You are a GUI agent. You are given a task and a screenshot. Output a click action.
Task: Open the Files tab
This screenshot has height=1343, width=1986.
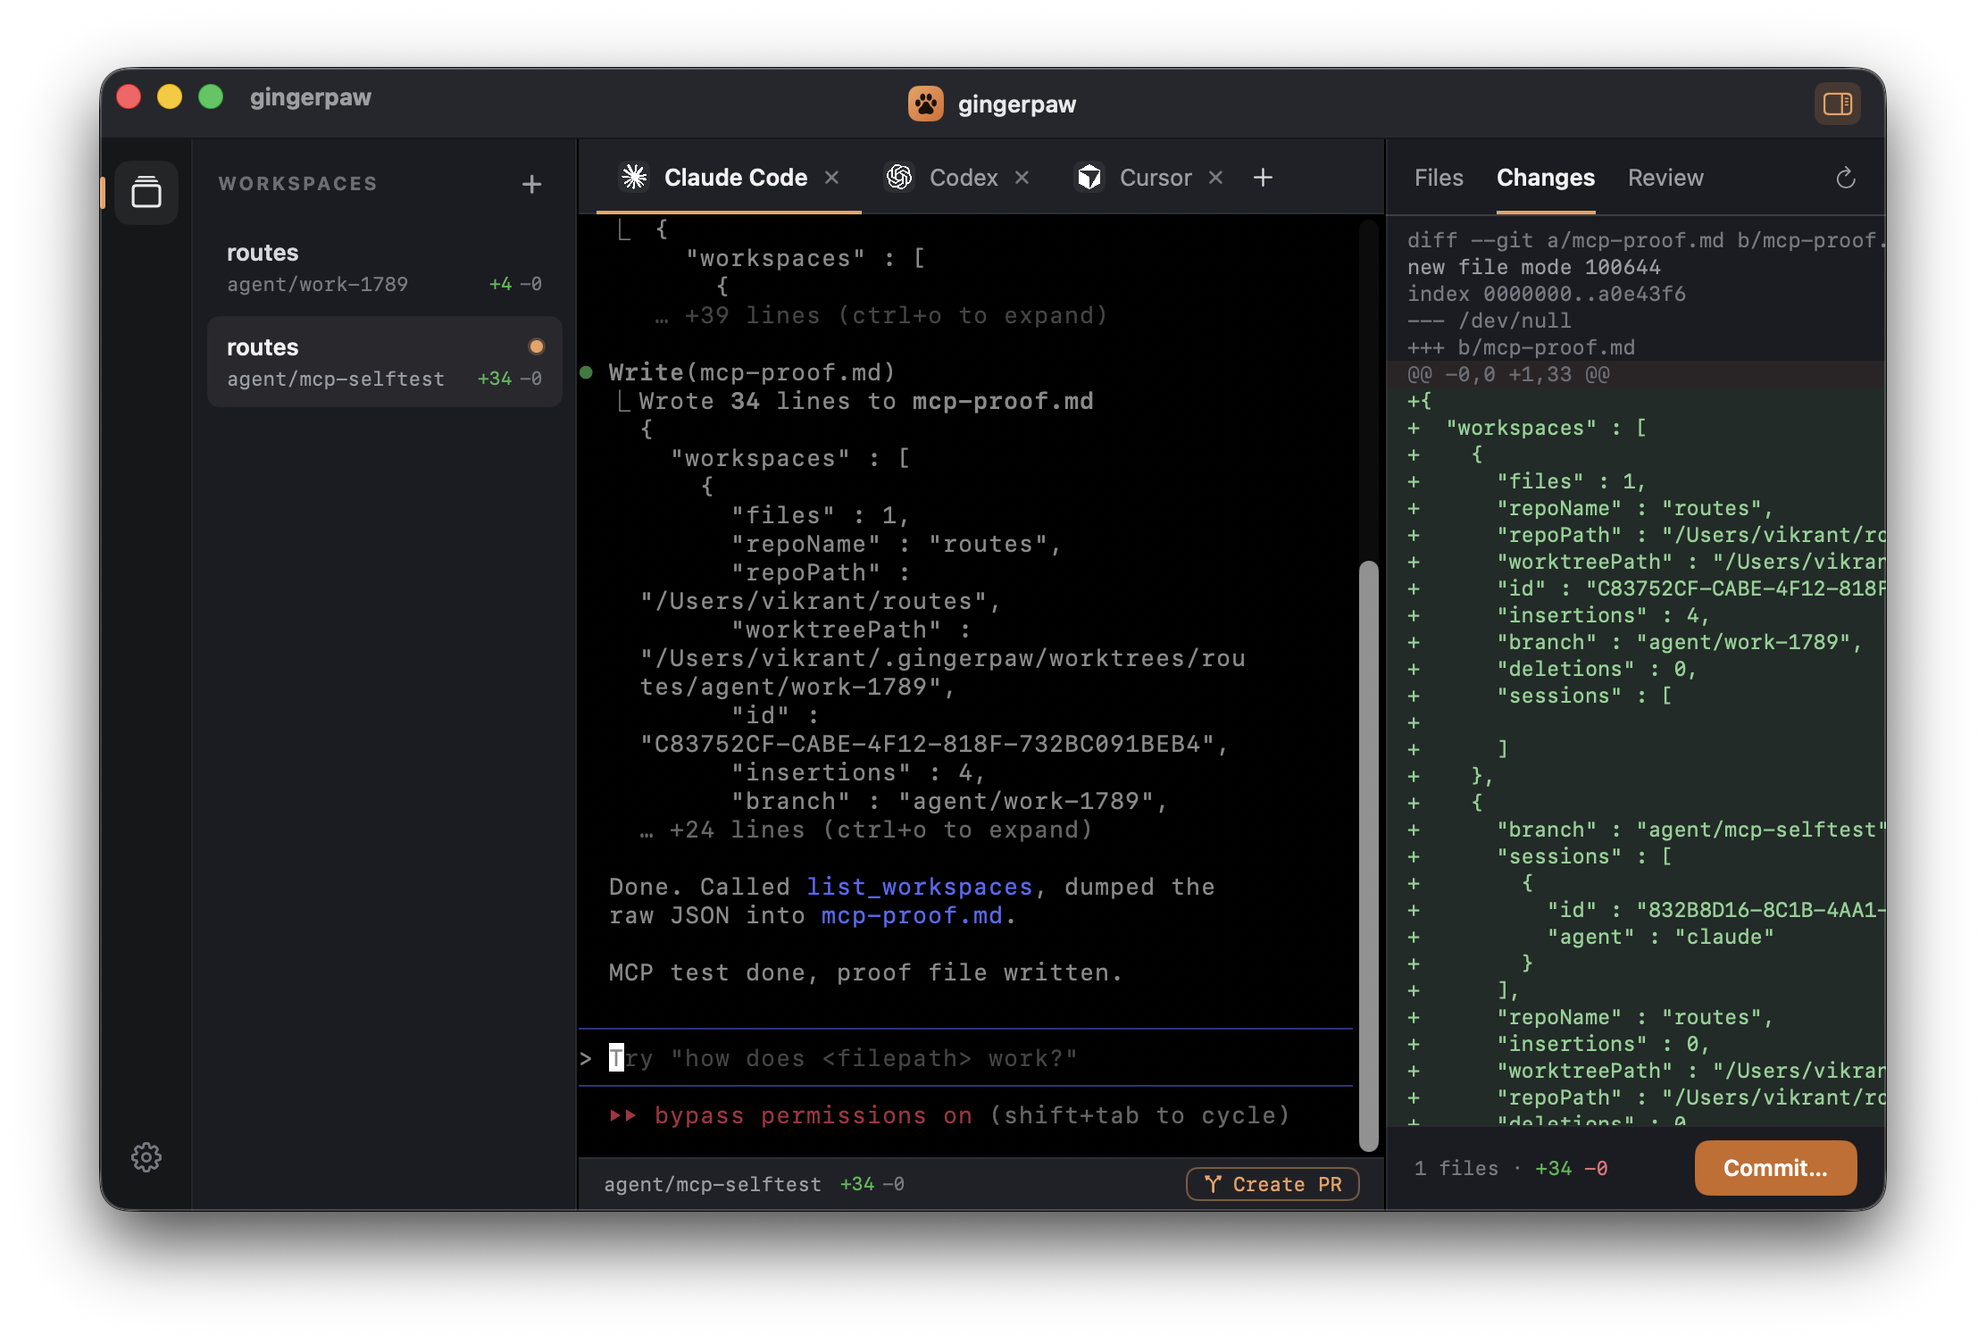click(1439, 178)
